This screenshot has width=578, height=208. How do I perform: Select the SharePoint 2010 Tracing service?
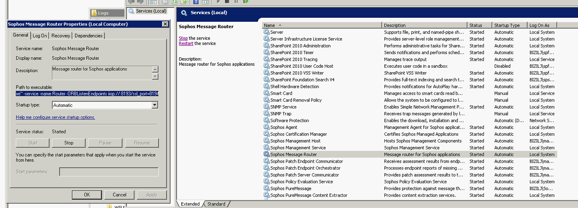coord(410,59)
